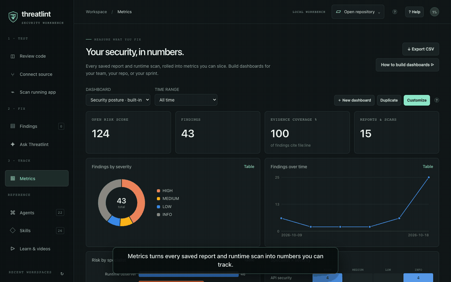Click the Skills count badge 26
The image size is (451, 282).
pos(60,230)
